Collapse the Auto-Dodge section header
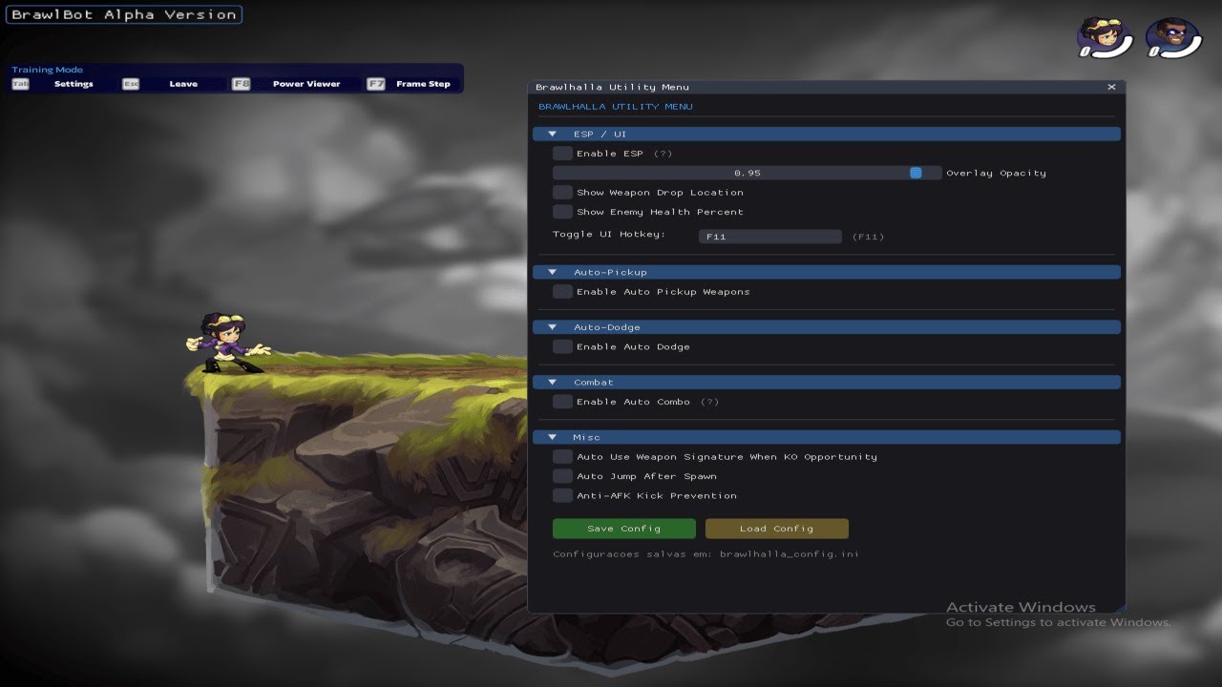The height and width of the screenshot is (687, 1222). (827, 327)
